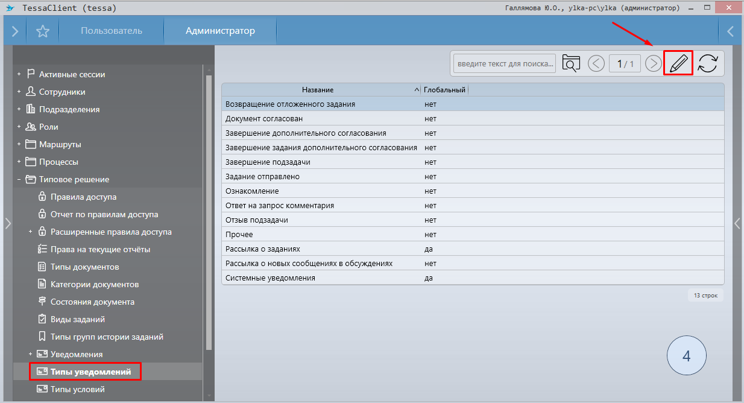This screenshot has width=744, height=403.
Task: Click the pencil edit icon in toolbar
Action: pyautogui.click(x=678, y=63)
